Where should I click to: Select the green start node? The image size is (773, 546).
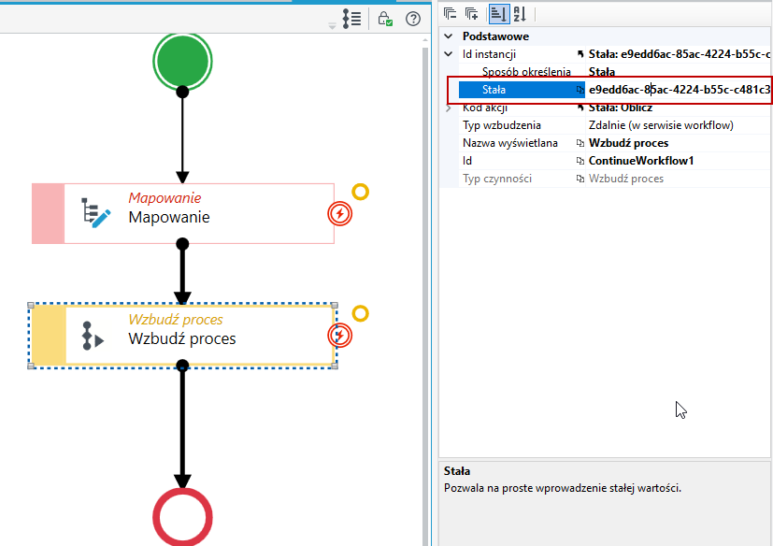coord(182,61)
